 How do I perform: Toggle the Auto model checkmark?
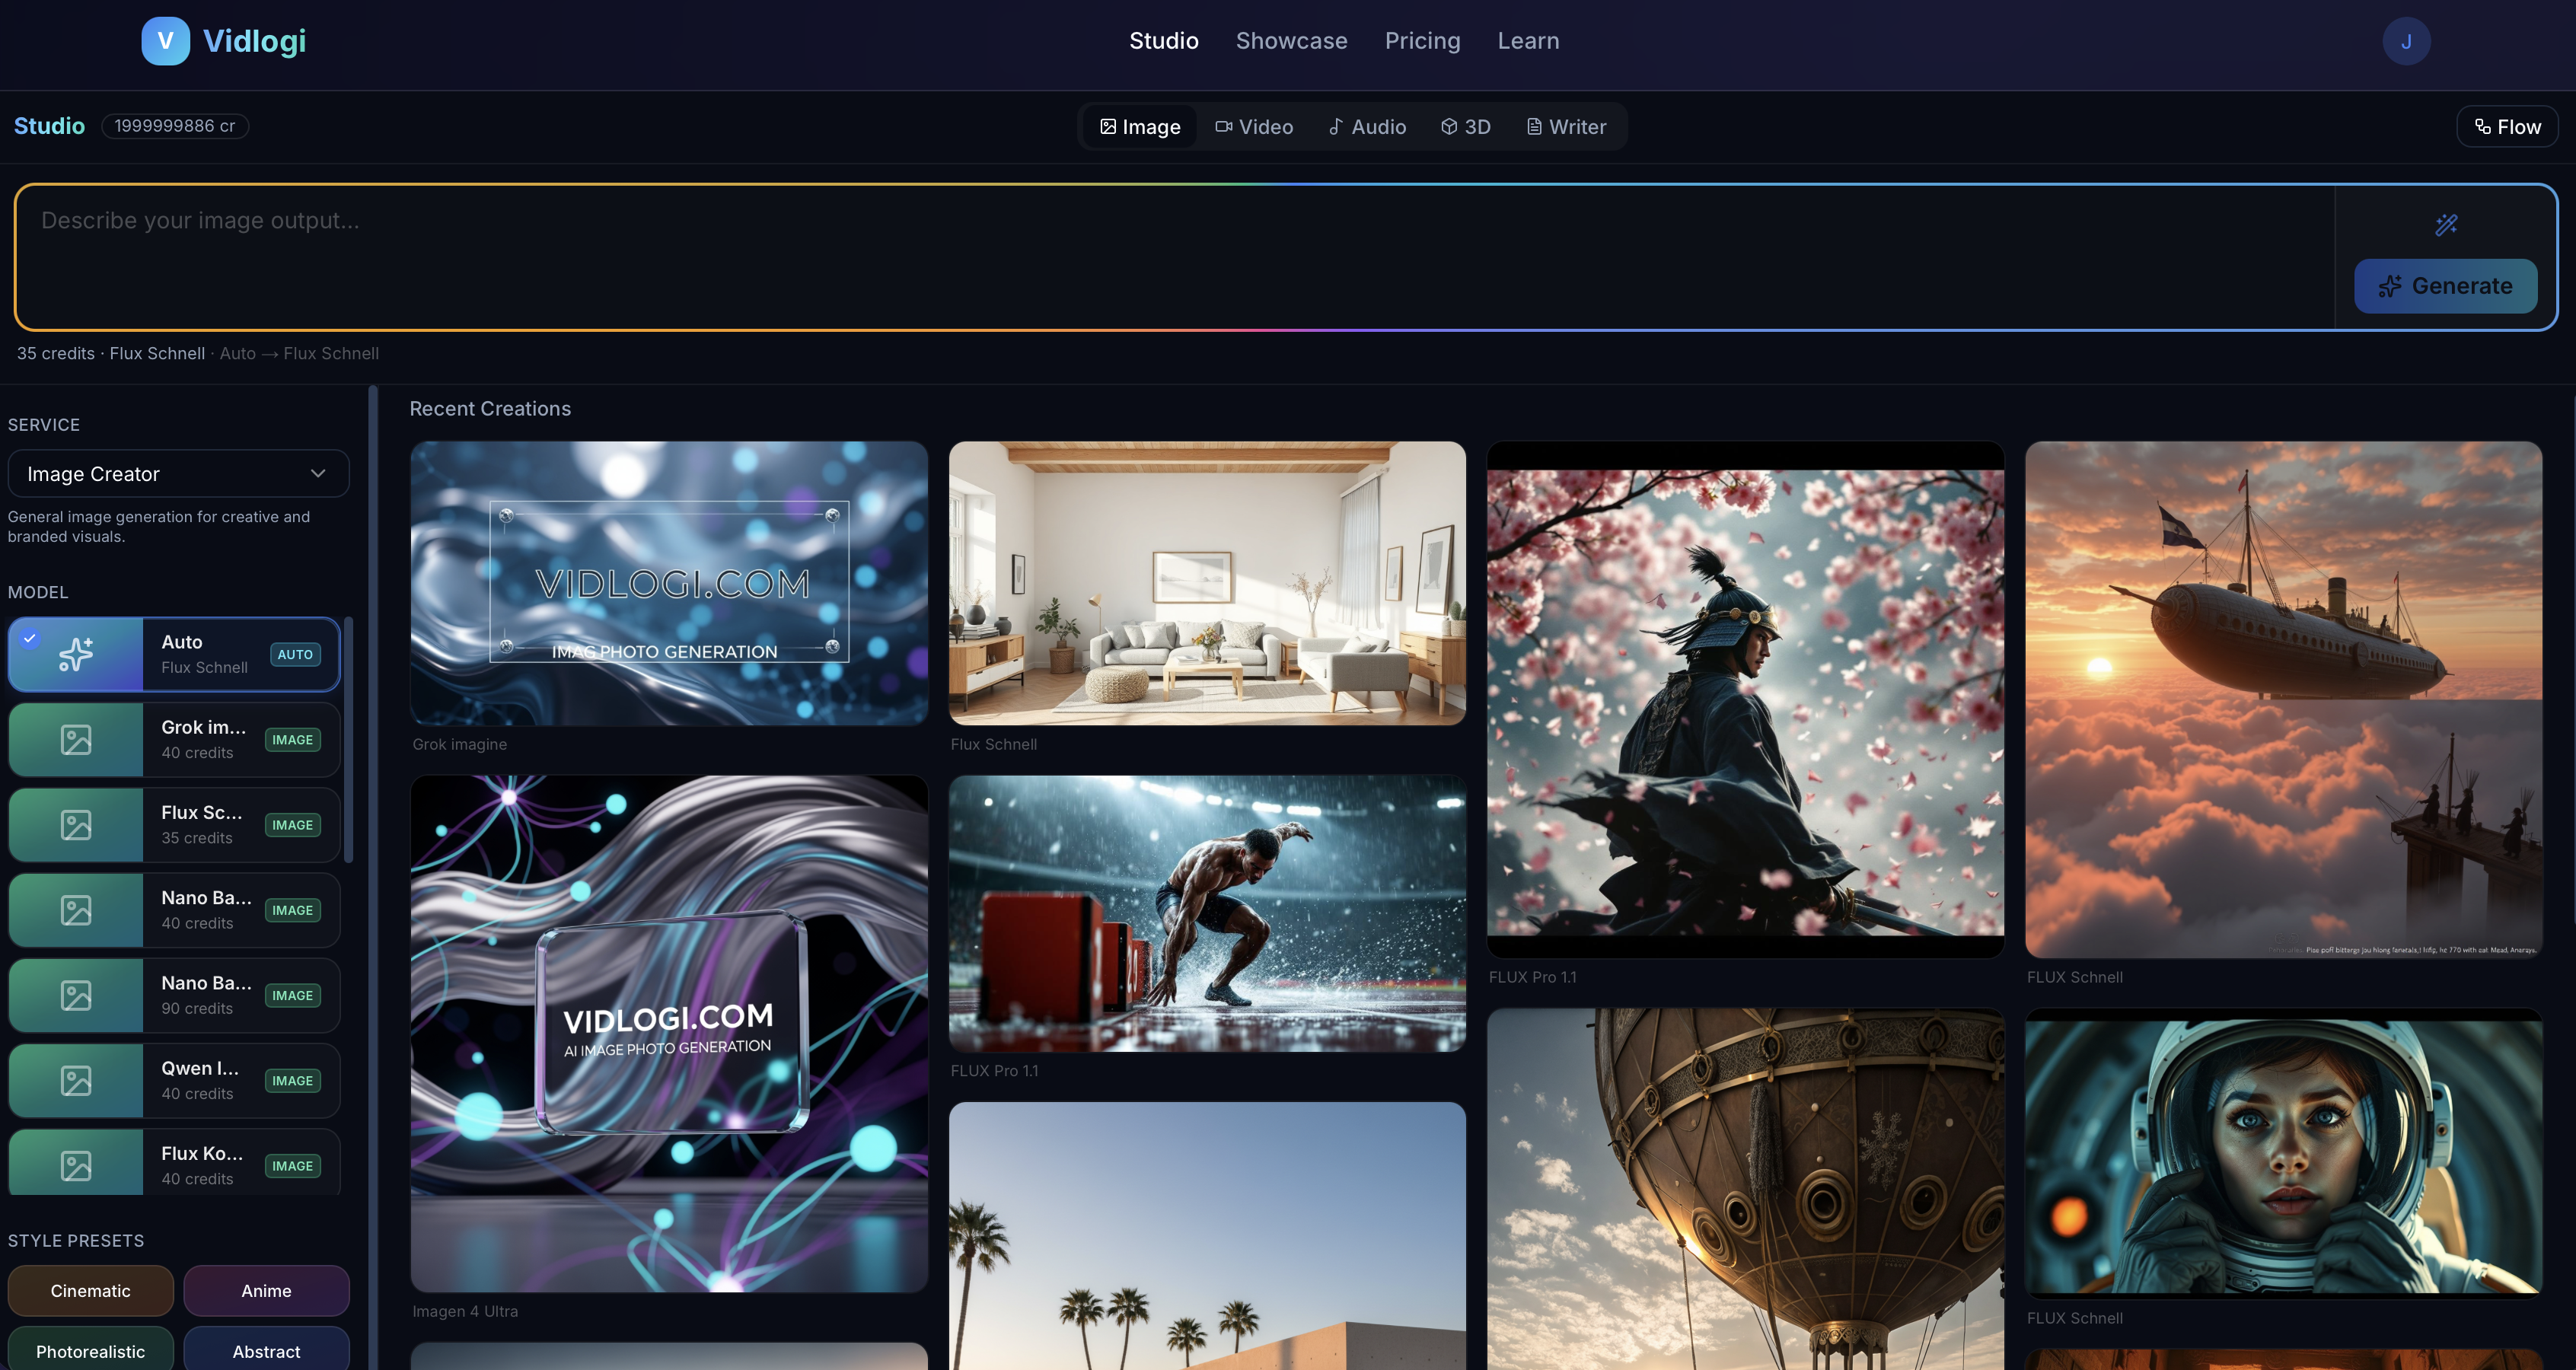(30, 638)
